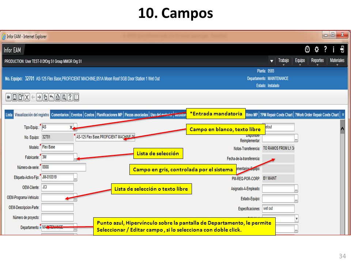Copy the record with the duplicate pages icon
Image resolution: width=351 pixels, height=263 pixels.
45,97
